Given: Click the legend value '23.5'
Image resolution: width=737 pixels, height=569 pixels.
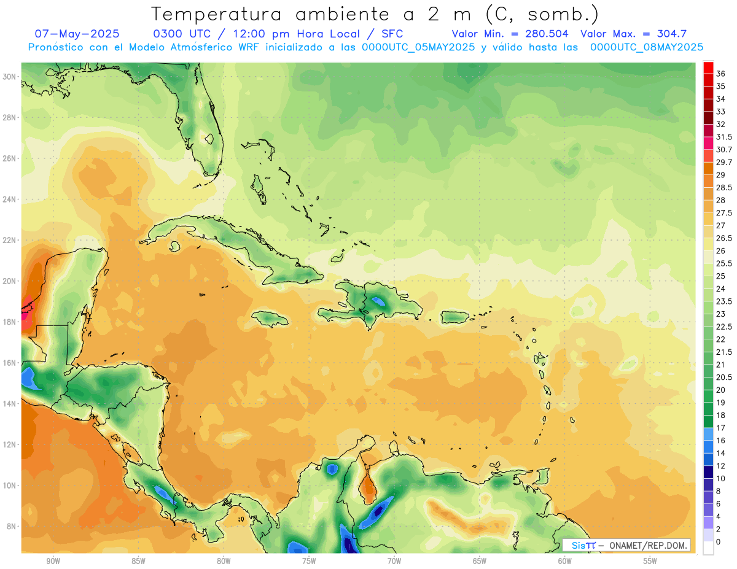Looking at the screenshot, I should coord(724,301).
